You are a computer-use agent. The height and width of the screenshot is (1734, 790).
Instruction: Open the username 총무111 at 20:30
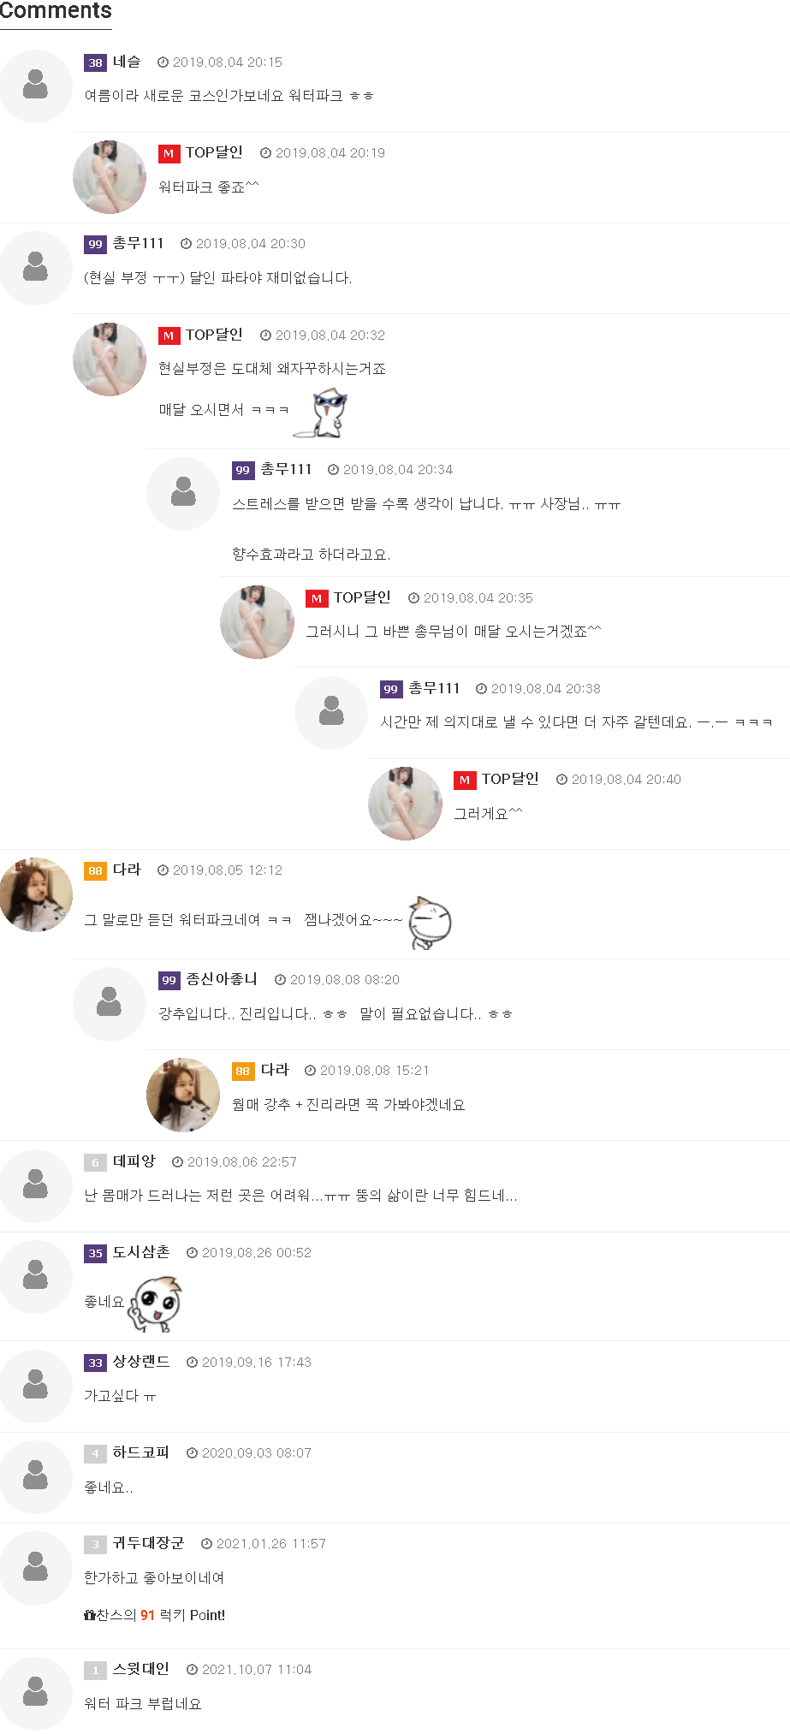tap(138, 243)
